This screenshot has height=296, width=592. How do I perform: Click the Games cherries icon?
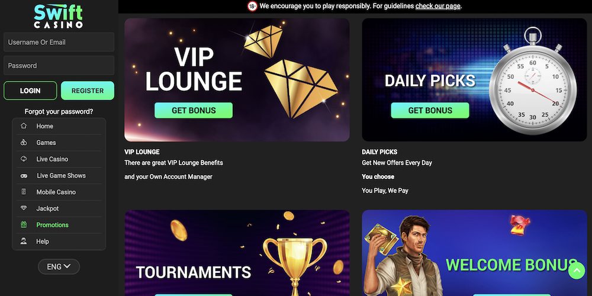24,142
